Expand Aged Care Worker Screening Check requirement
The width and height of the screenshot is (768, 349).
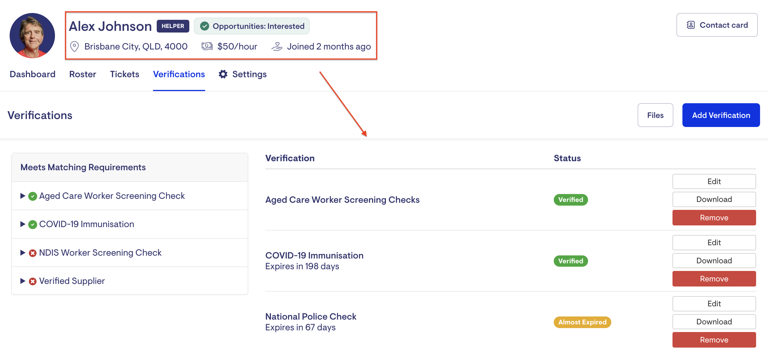[x=23, y=196]
